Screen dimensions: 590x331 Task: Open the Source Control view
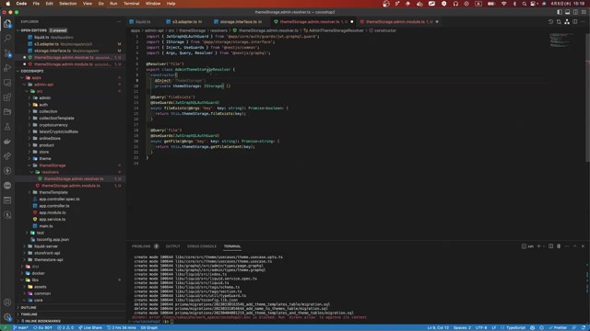tap(7, 53)
